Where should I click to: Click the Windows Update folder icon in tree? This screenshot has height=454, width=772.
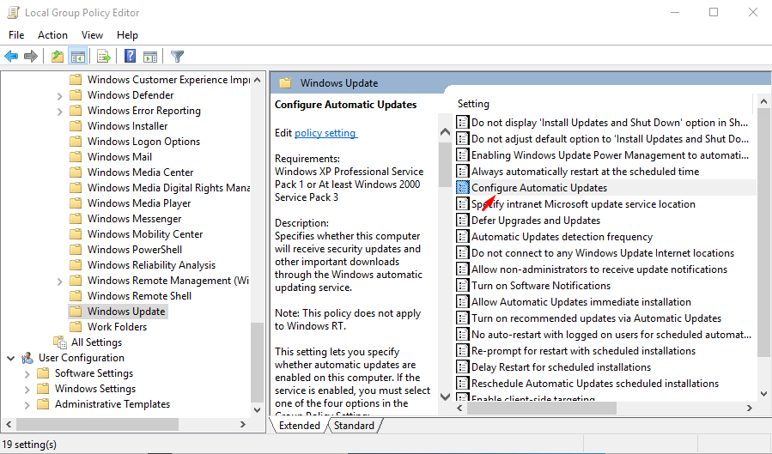click(x=76, y=312)
